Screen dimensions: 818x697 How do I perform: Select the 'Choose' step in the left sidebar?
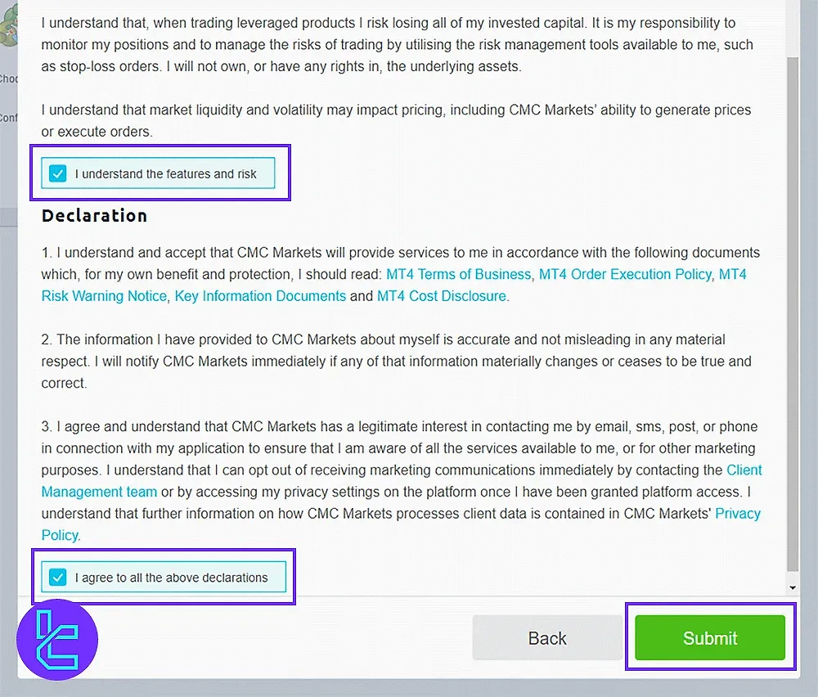click(x=8, y=79)
